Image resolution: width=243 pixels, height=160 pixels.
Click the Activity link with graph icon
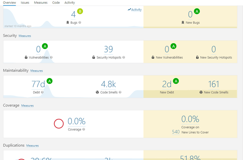135,10
